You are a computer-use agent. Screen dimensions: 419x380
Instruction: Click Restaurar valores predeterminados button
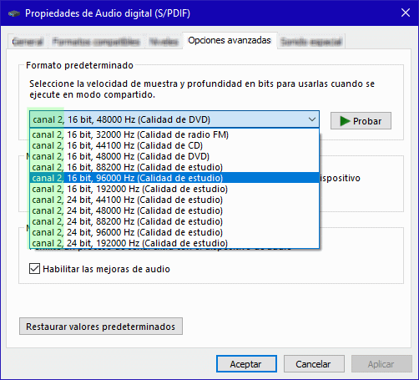click(101, 327)
